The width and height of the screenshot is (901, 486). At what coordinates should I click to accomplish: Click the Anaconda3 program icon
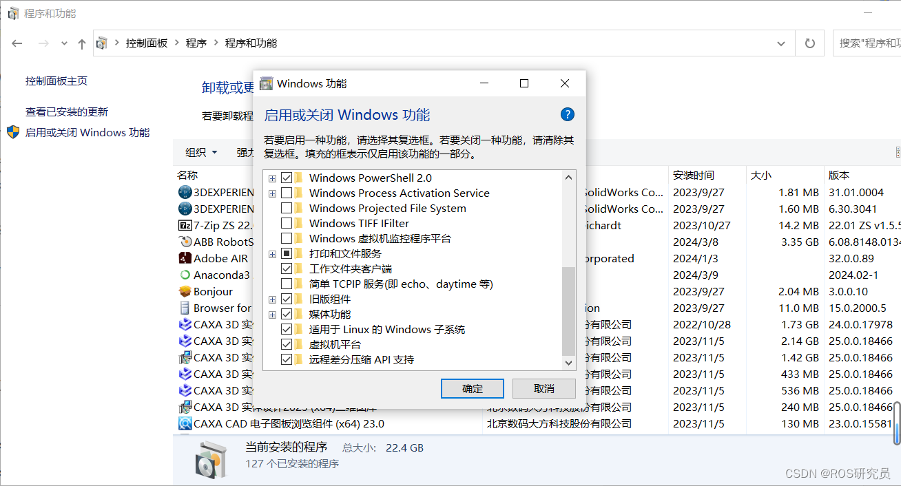(185, 275)
